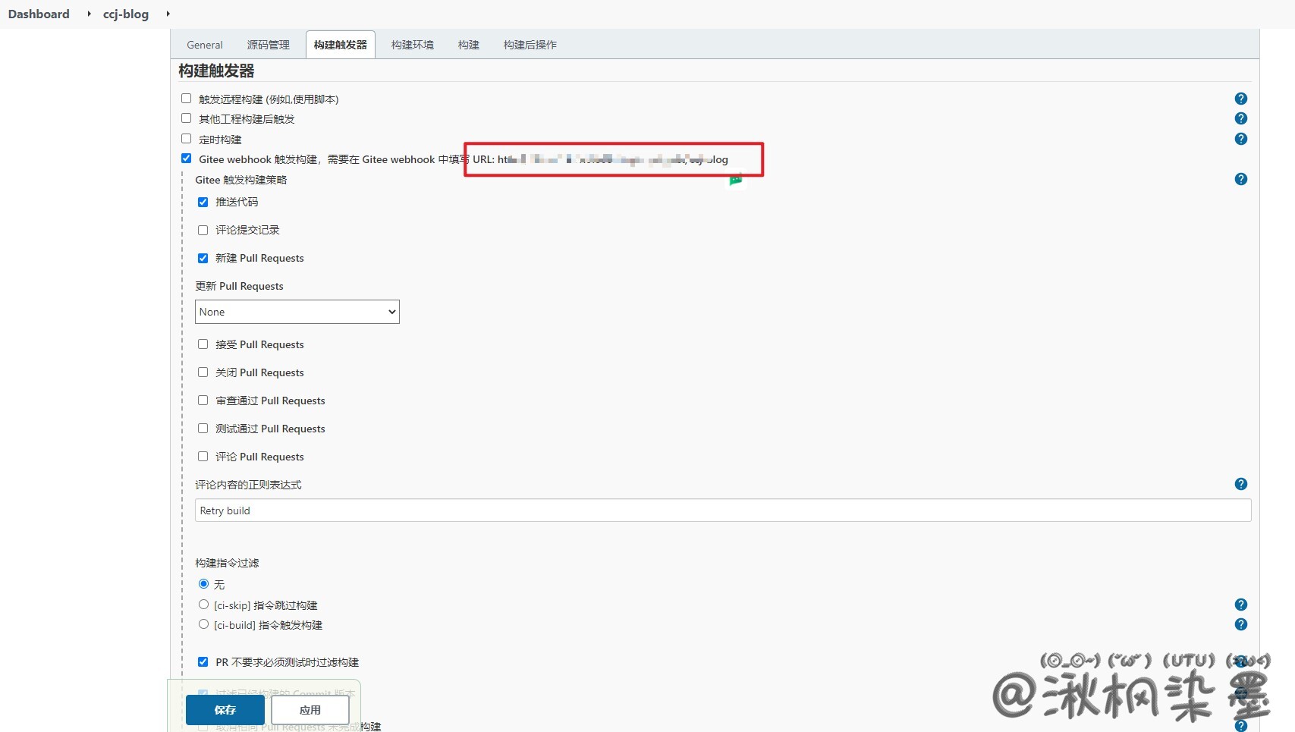Select the [ci-skip] 指令跳过构建 radio button
The height and width of the screenshot is (732, 1295).
click(x=203, y=605)
